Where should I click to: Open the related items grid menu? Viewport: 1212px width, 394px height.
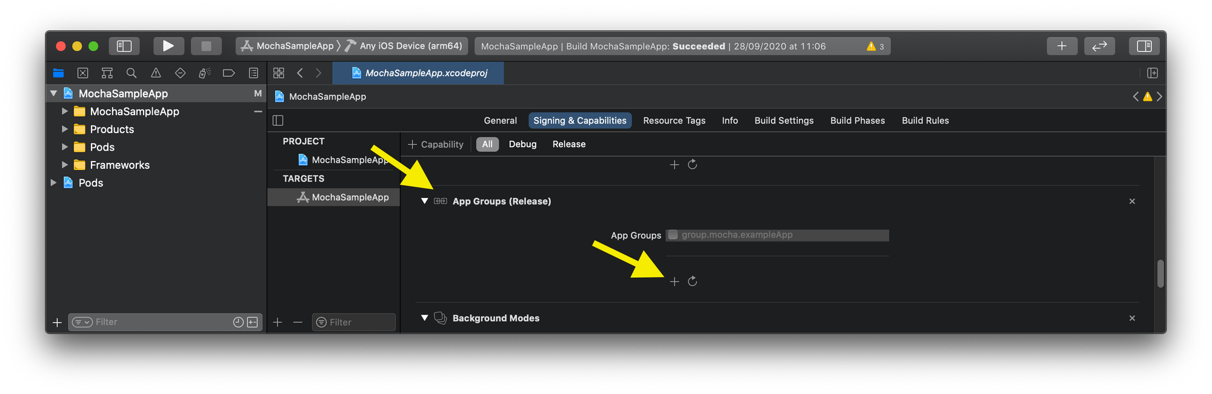[x=279, y=73]
